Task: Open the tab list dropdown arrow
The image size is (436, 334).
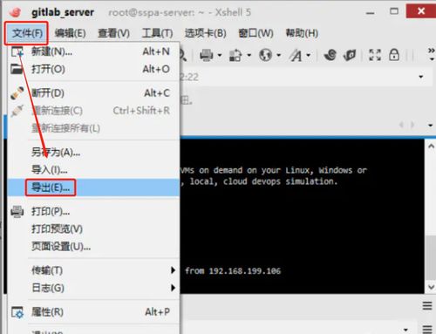Action: (431, 126)
